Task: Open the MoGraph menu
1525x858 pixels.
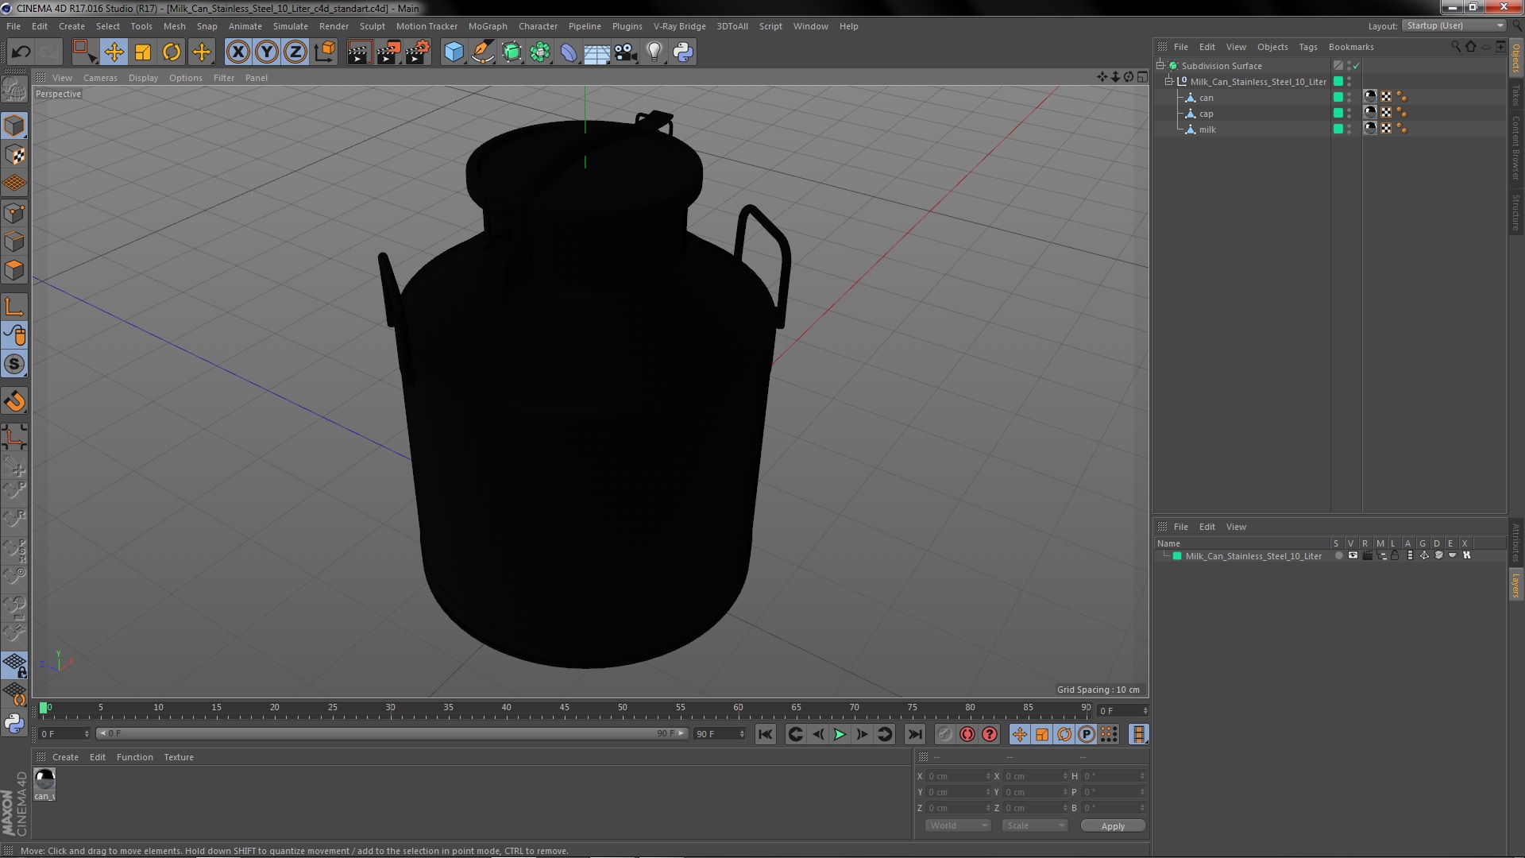Action: [488, 26]
